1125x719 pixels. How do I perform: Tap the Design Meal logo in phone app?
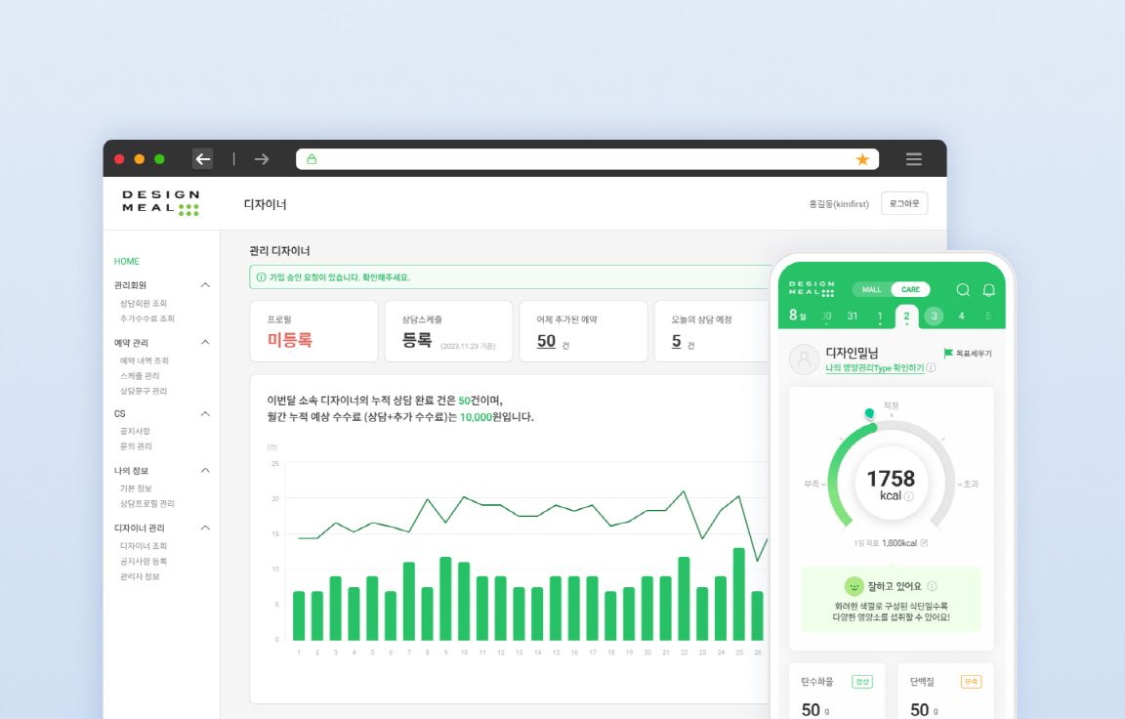pyautogui.click(x=812, y=288)
